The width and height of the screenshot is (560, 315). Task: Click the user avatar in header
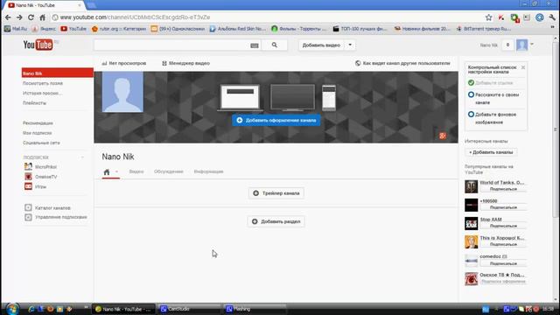(521, 45)
